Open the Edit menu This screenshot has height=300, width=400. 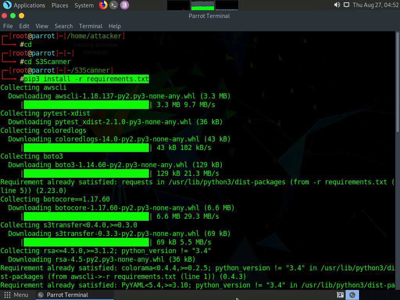pyautogui.click(x=24, y=26)
